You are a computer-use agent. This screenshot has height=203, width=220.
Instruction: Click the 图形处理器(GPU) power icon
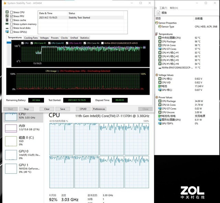click(160, 120)
